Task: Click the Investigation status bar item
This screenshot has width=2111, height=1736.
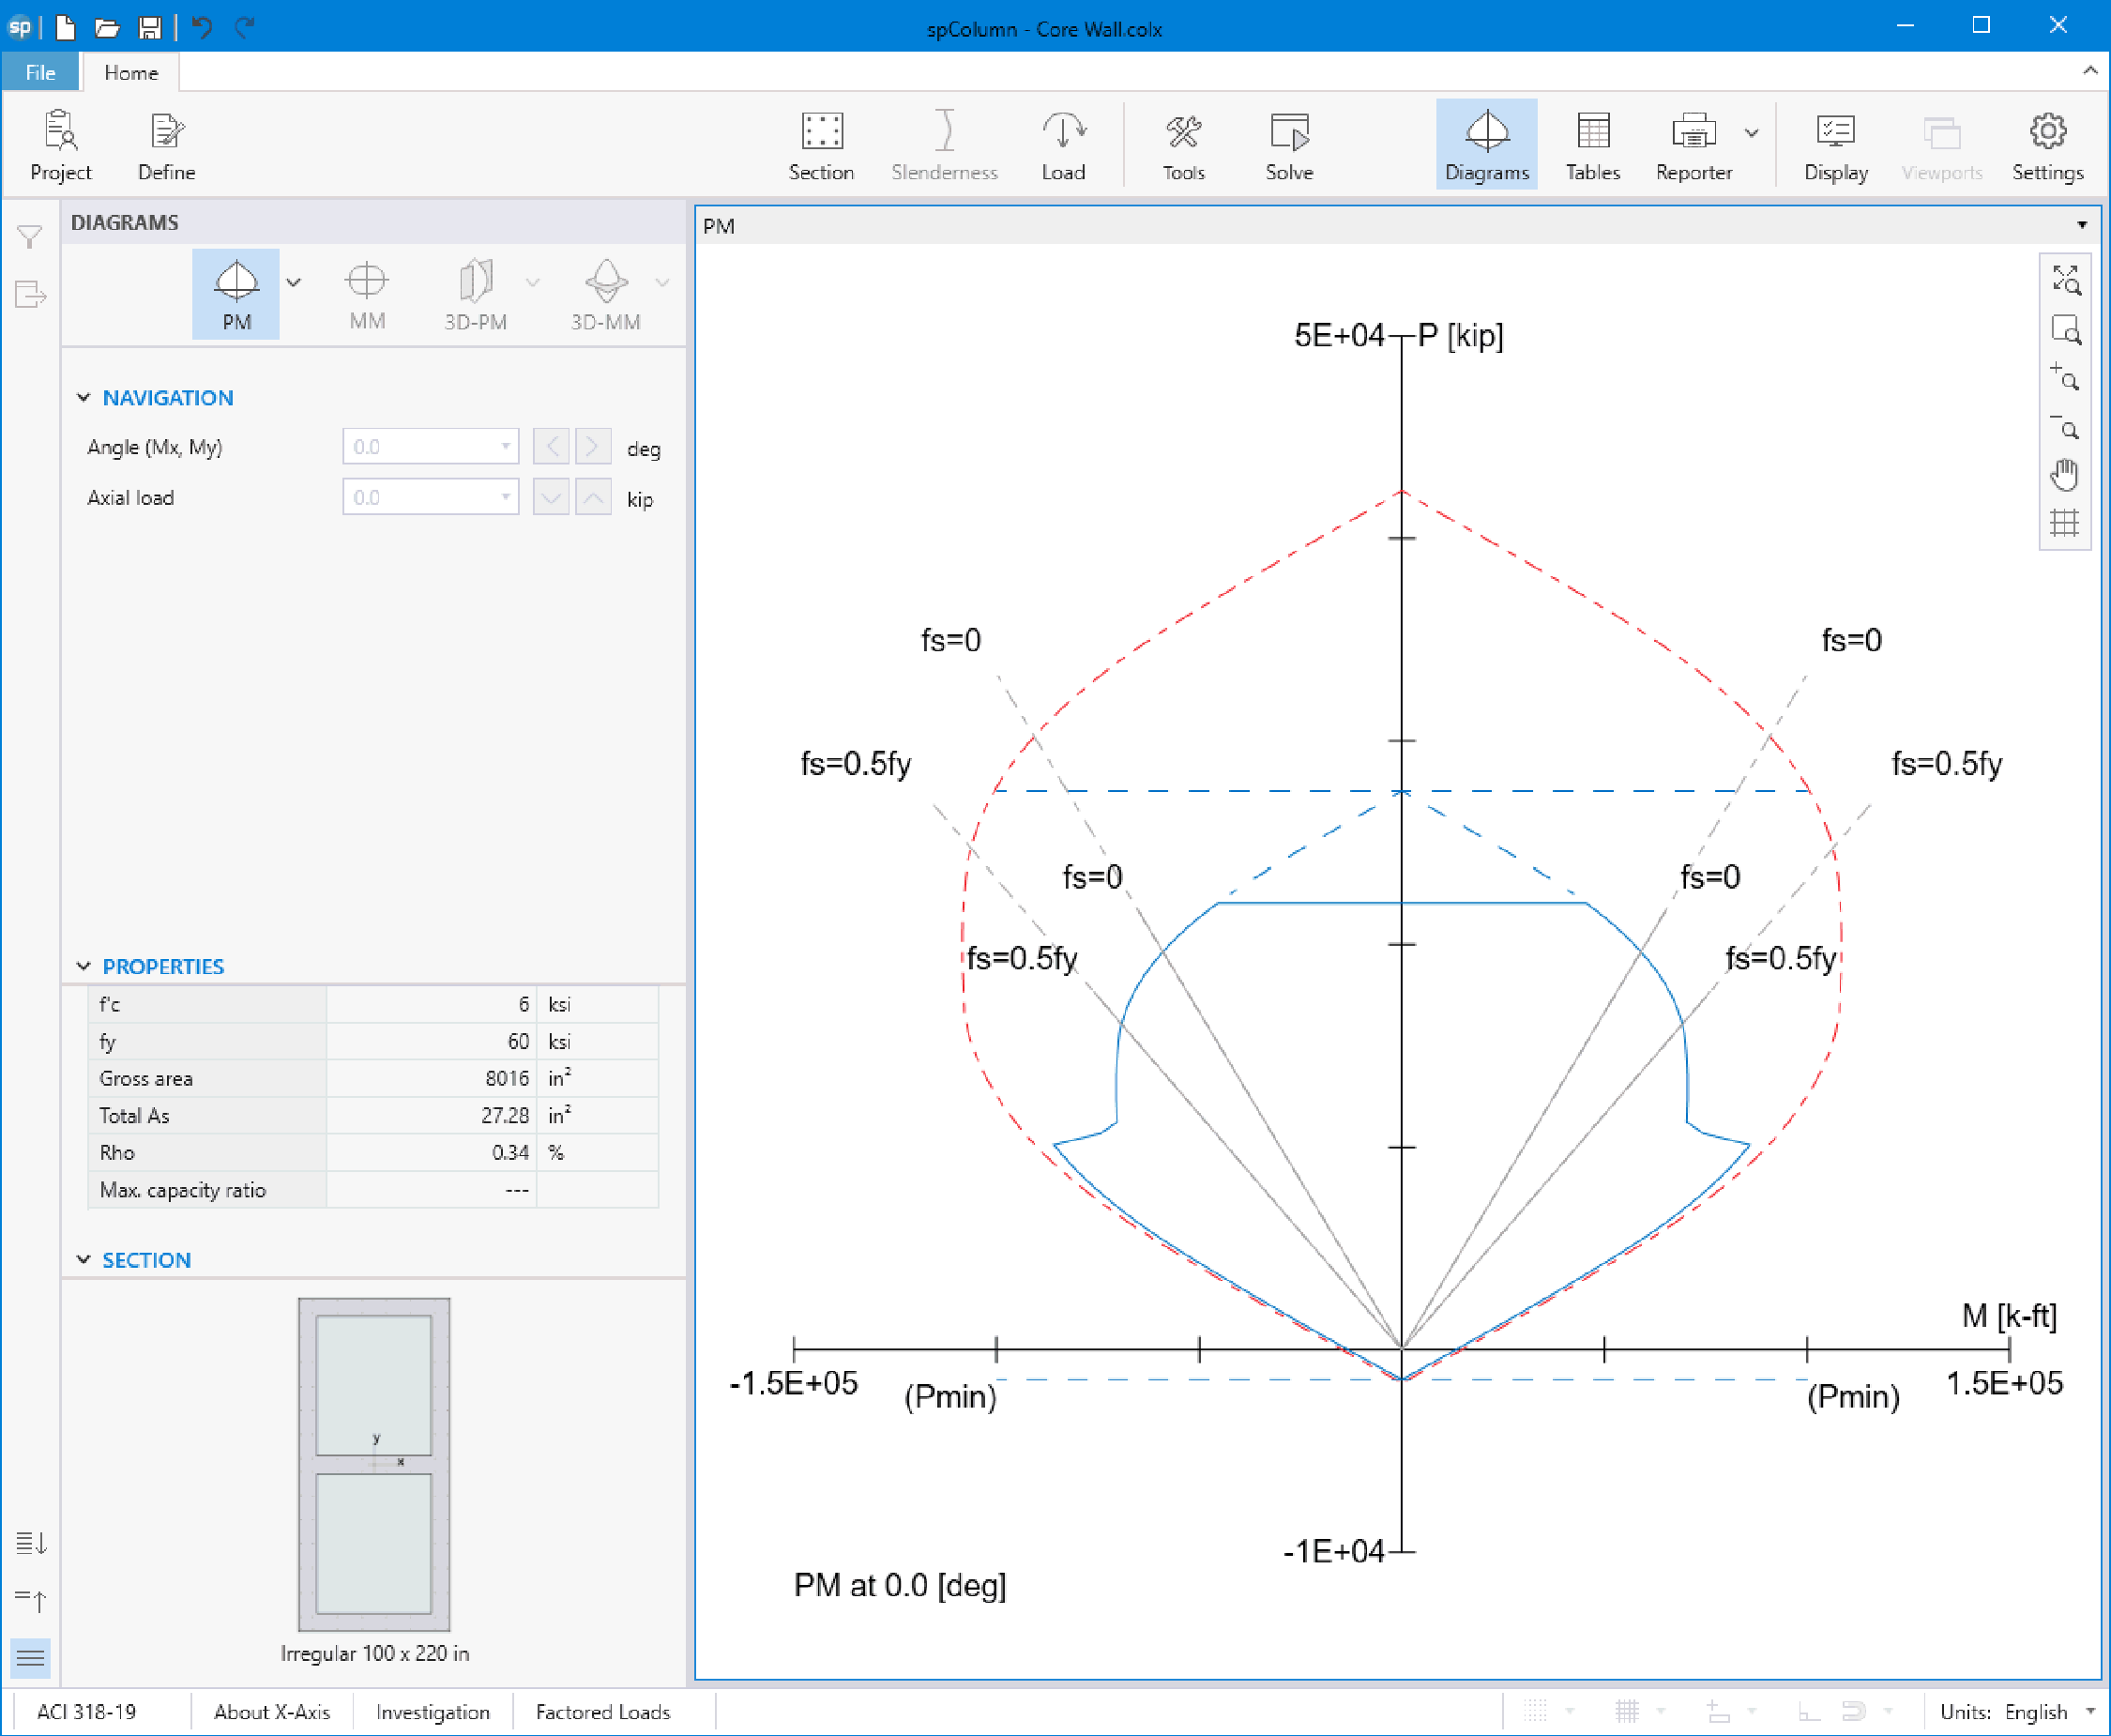Action: [x=433, y=1712]
